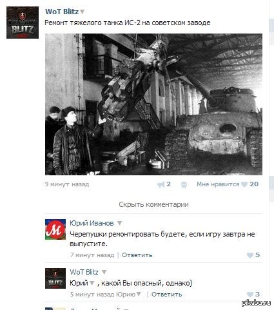
Task: Click the skull icon under the post
Action: (x=184, y=184)
